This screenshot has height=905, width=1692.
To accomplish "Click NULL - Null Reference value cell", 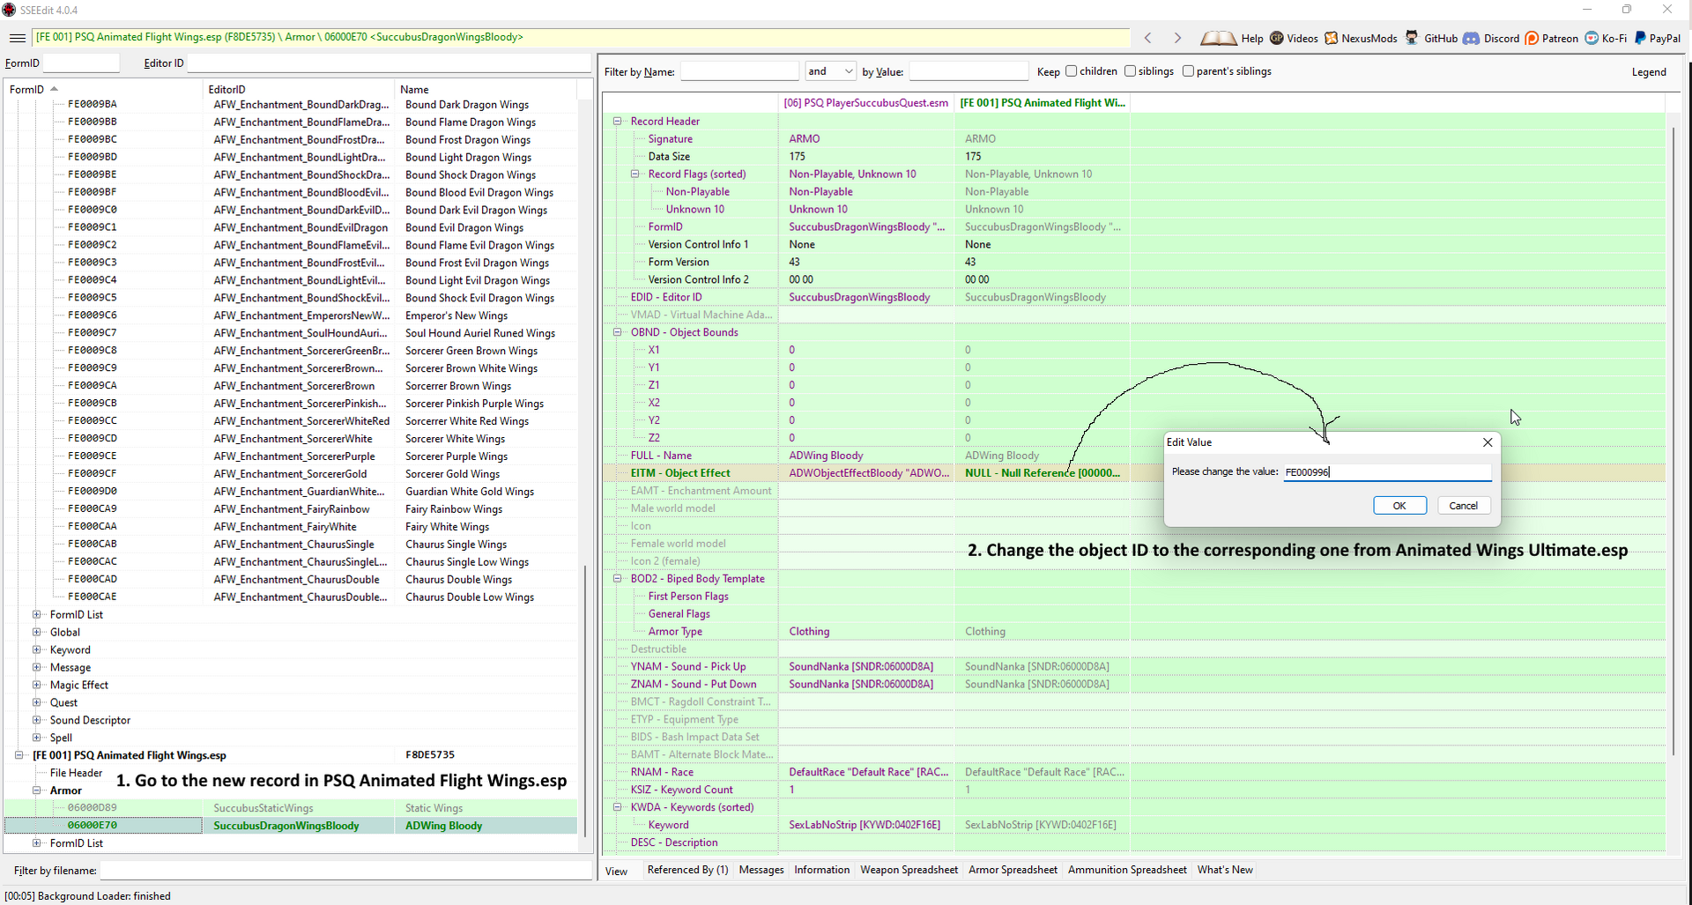I will pos(1042,473).
